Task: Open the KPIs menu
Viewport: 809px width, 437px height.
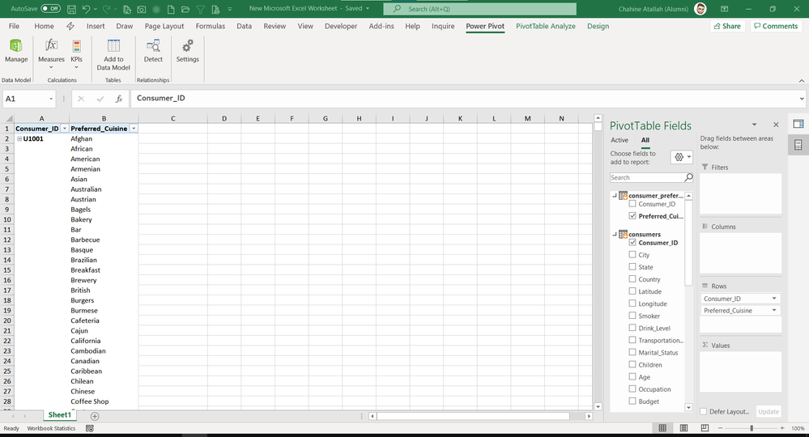Action: coord(76,53)
